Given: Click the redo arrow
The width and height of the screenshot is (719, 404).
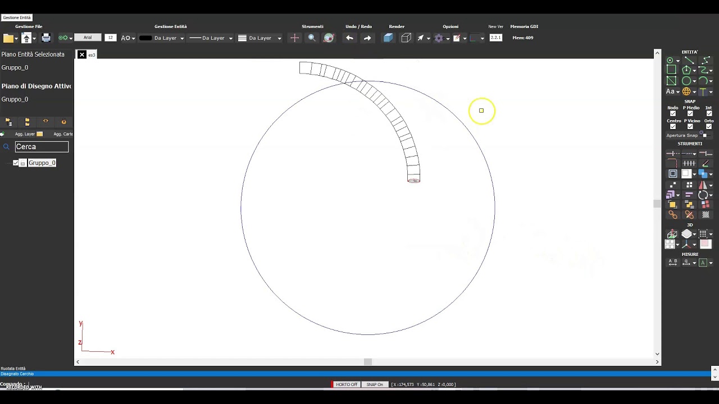Looking at the screenshot, I should pos(367,38).
